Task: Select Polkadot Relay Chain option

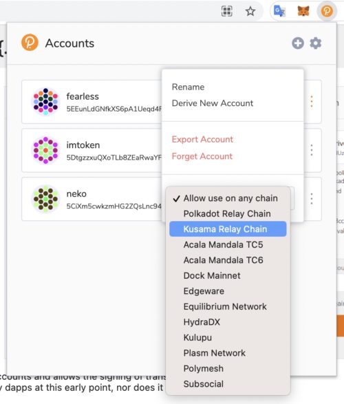Action: (x=228, y=213)
